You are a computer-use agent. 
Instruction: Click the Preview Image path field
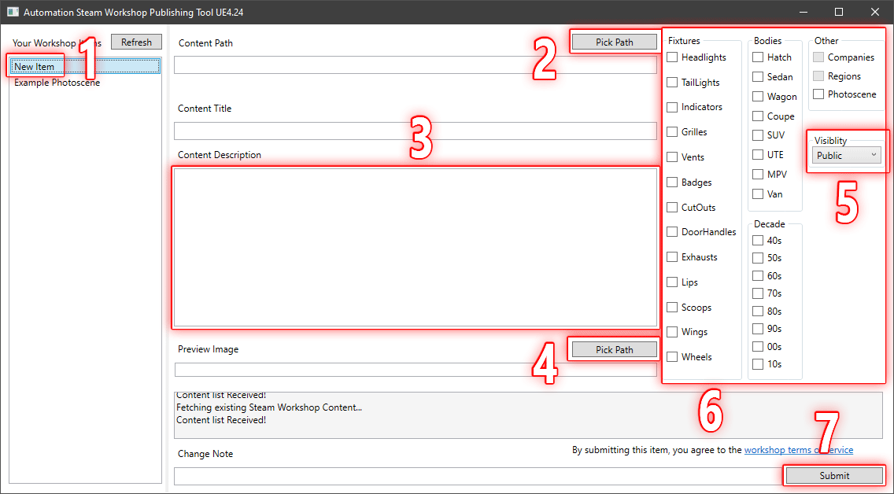415,369
